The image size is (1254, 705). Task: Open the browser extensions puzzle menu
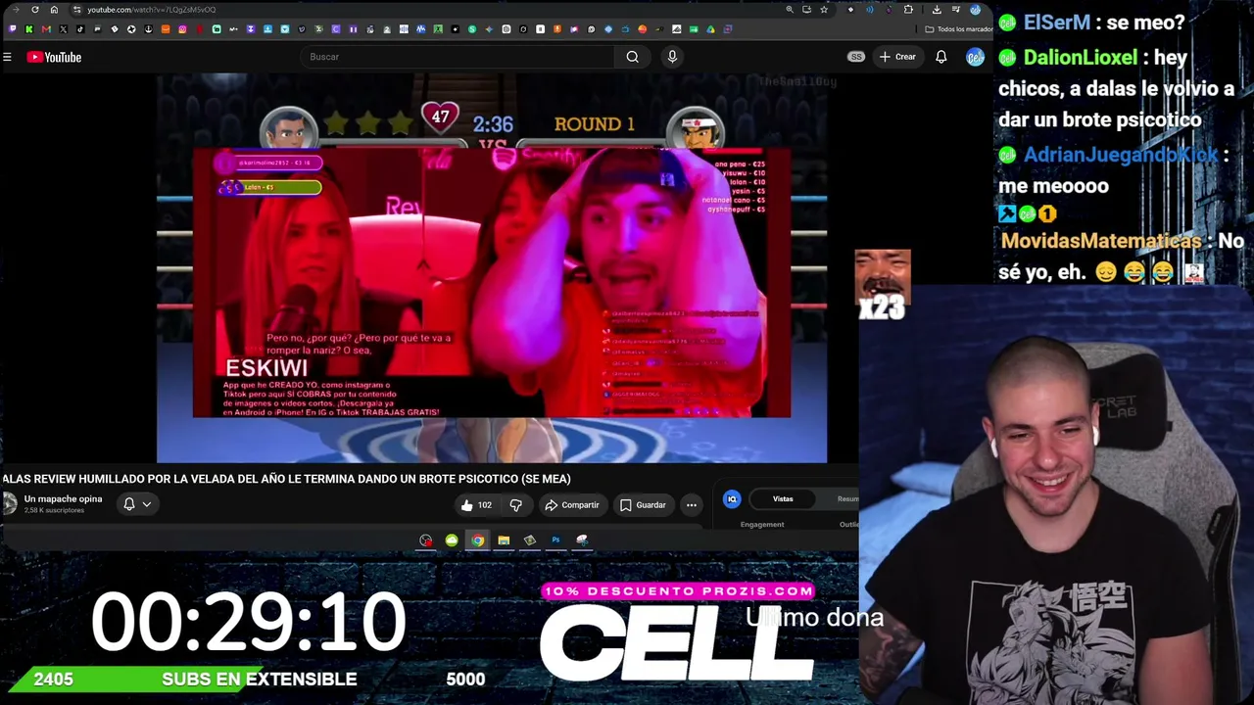[x=908, y=10]
